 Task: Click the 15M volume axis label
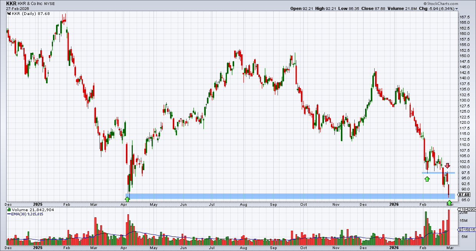coord(464,221)
